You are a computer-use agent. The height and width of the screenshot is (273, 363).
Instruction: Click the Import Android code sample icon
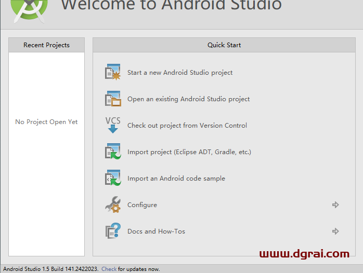113,178
